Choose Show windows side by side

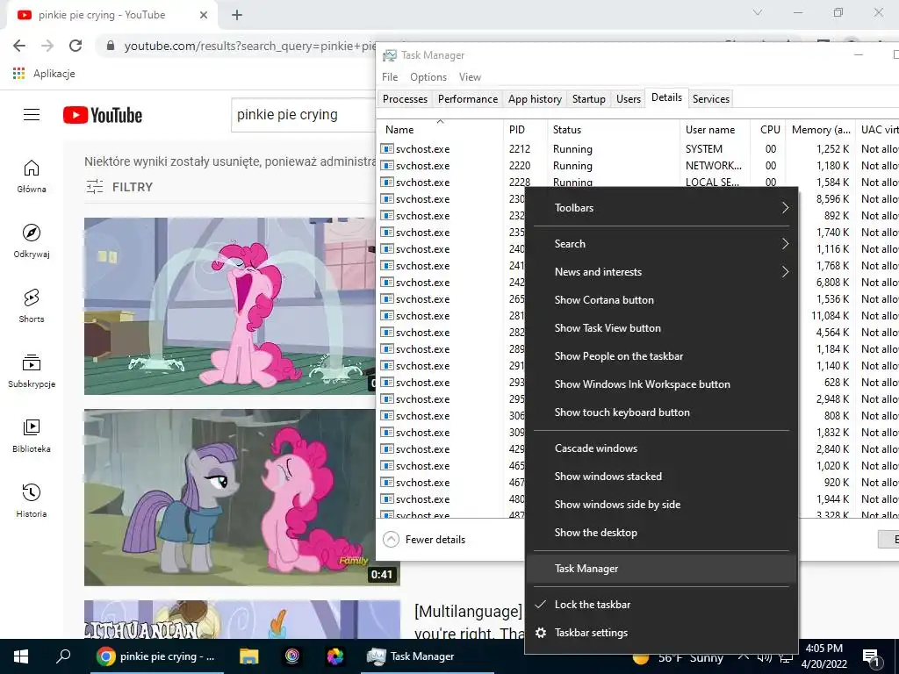[661, 505]
